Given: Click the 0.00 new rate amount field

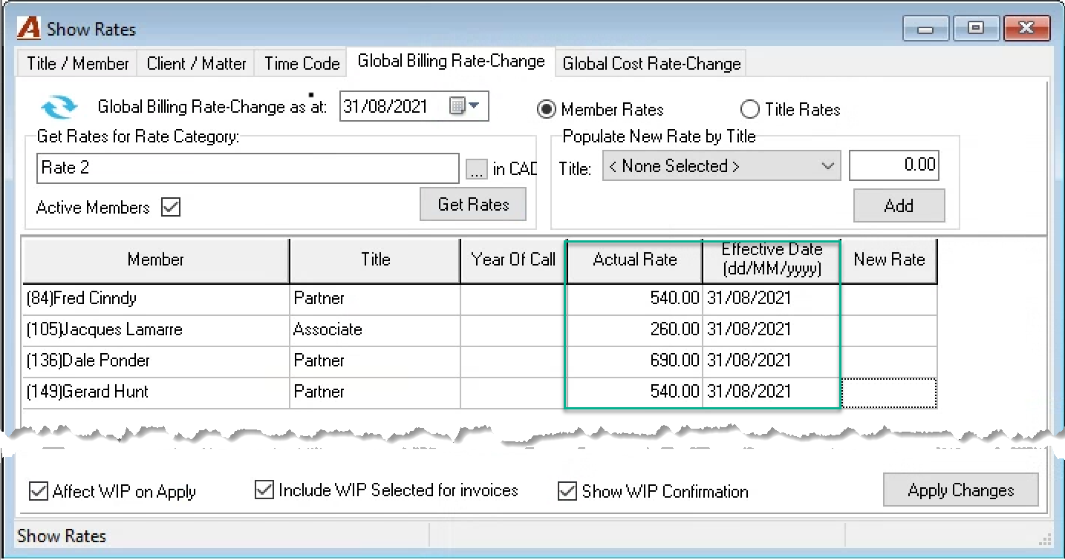Looking at the screenshot, I should (x=893, y=165).
